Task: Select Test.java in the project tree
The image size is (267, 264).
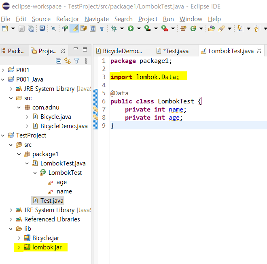Action: pyautogui.click(x=48, y=200)
